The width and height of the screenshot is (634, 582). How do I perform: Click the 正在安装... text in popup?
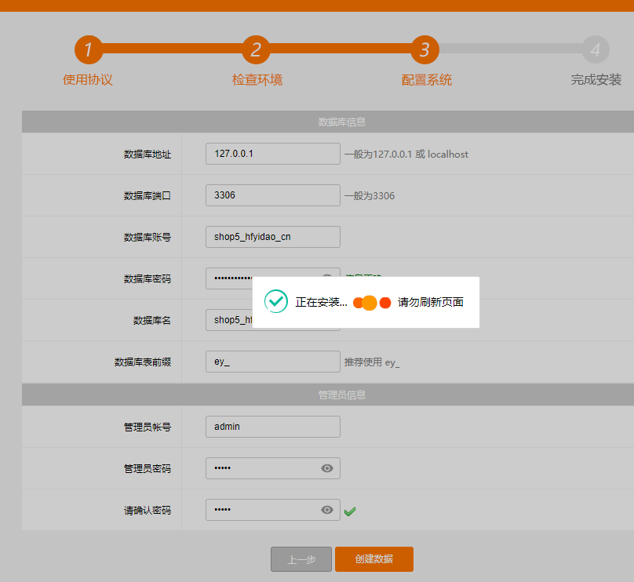pyautogui.click(x=322, y=302)
